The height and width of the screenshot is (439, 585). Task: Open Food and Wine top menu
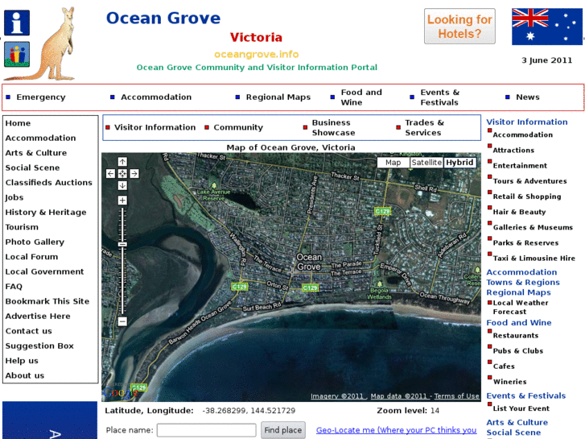pos(361,97)
